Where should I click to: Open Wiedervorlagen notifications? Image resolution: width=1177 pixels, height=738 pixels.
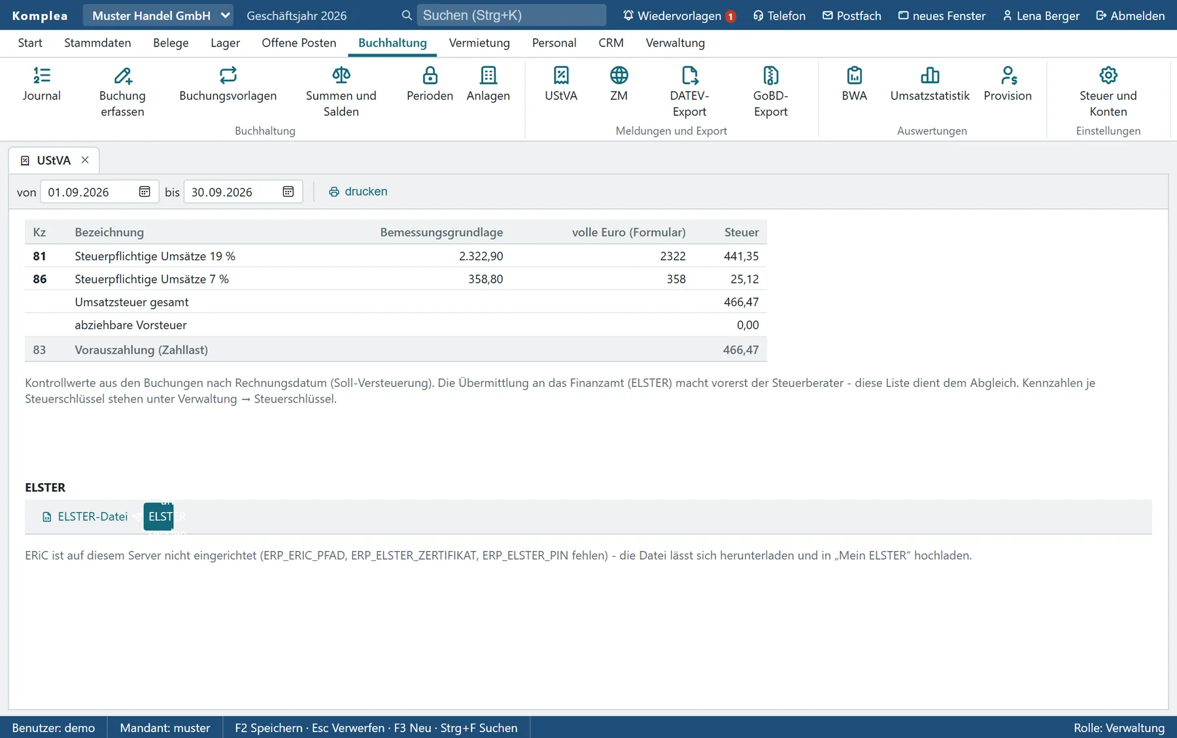(679, 15)
